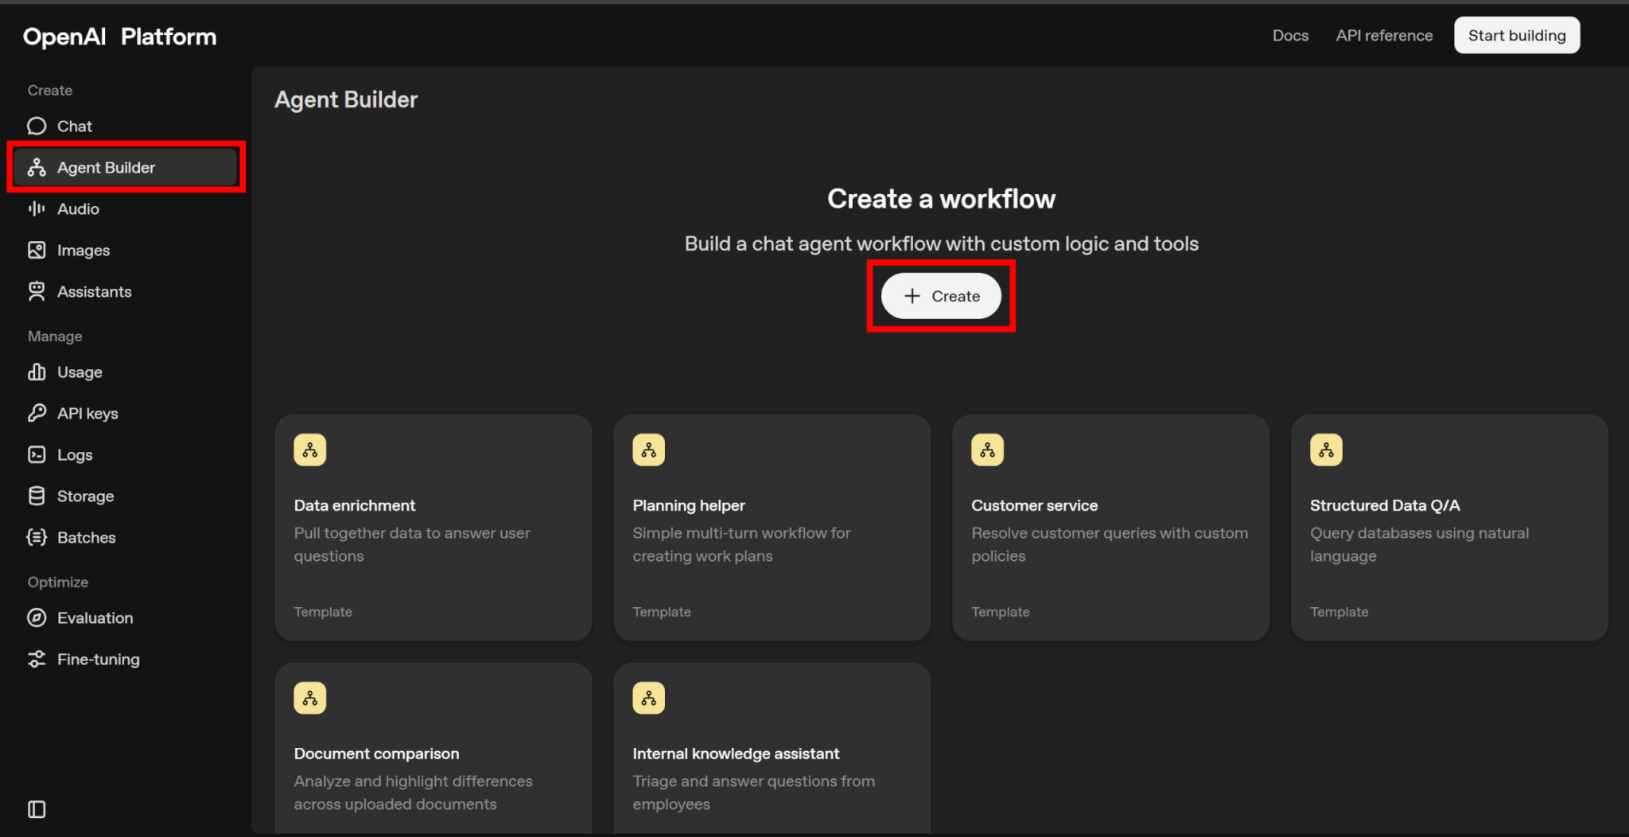1629x837 pixels.
Task: Choose the Customer service template card
Action: pos(1110,527)
